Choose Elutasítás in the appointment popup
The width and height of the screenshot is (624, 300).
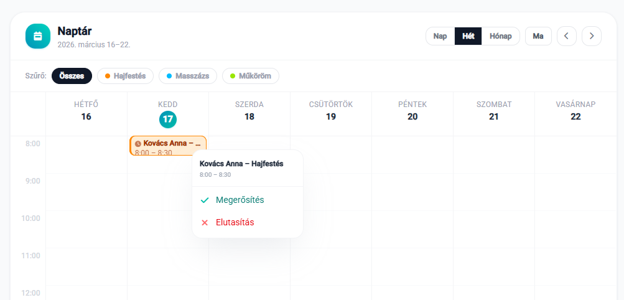235,223
